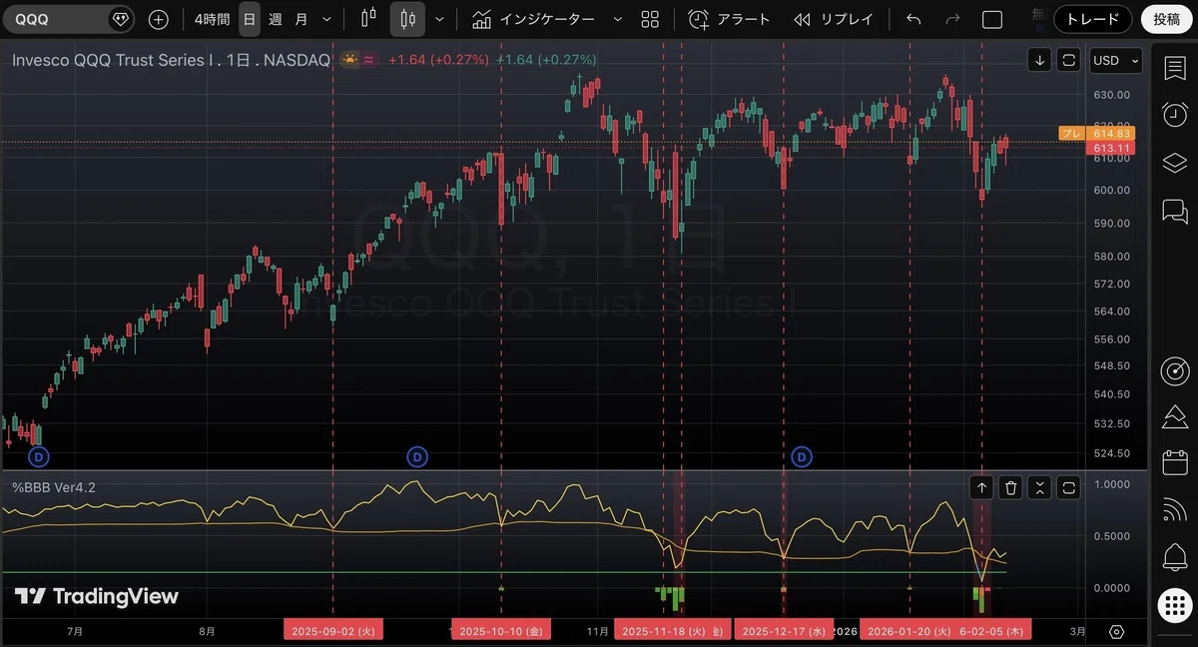Click the 2025-11-18 (火) date label
The width and height of the screenshot is (1198, 647).
click(x=665, y=631)
